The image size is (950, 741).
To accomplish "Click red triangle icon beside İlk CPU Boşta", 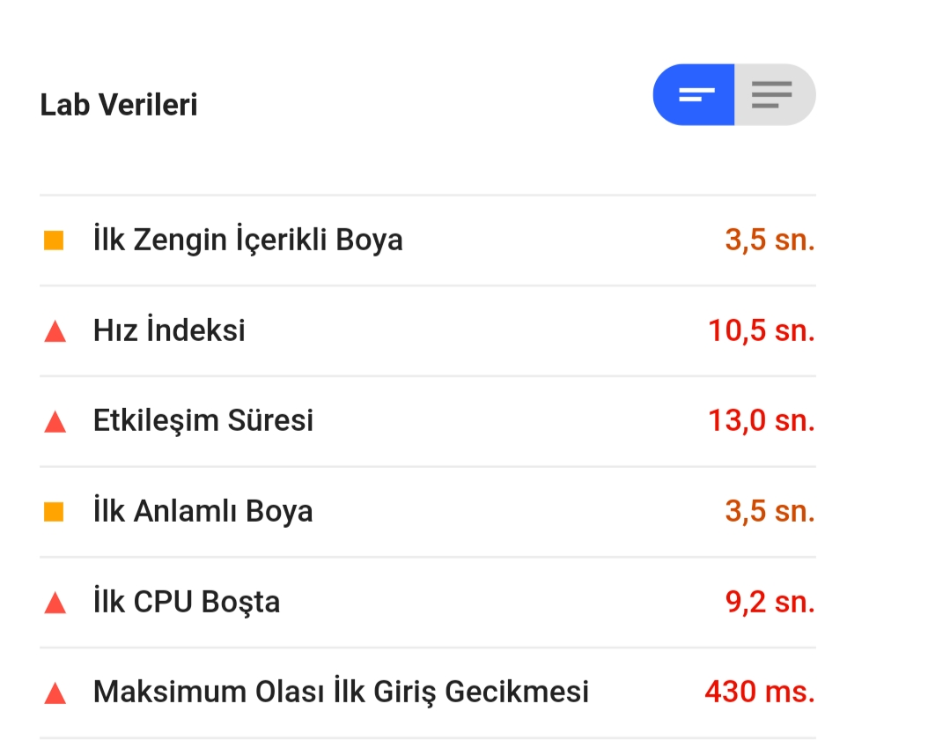I will [55, 603].
